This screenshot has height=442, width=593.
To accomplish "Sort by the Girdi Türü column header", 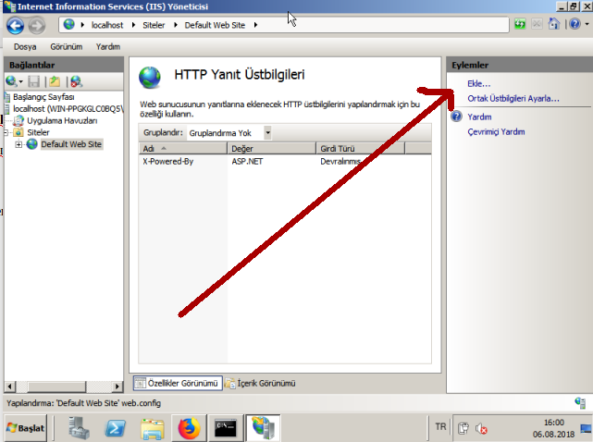I will click(x=360, y=148).
